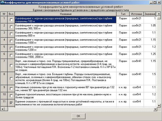Click the Значение column header
Image resolution: width=162 pixels, height=121 pixels.
pyautogui.click(x=150, y=14)
